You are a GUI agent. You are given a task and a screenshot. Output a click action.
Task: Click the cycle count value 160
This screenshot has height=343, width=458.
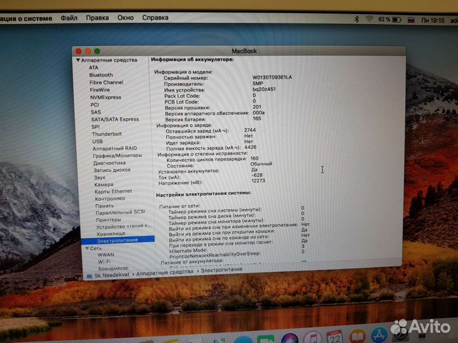(254, 158)
